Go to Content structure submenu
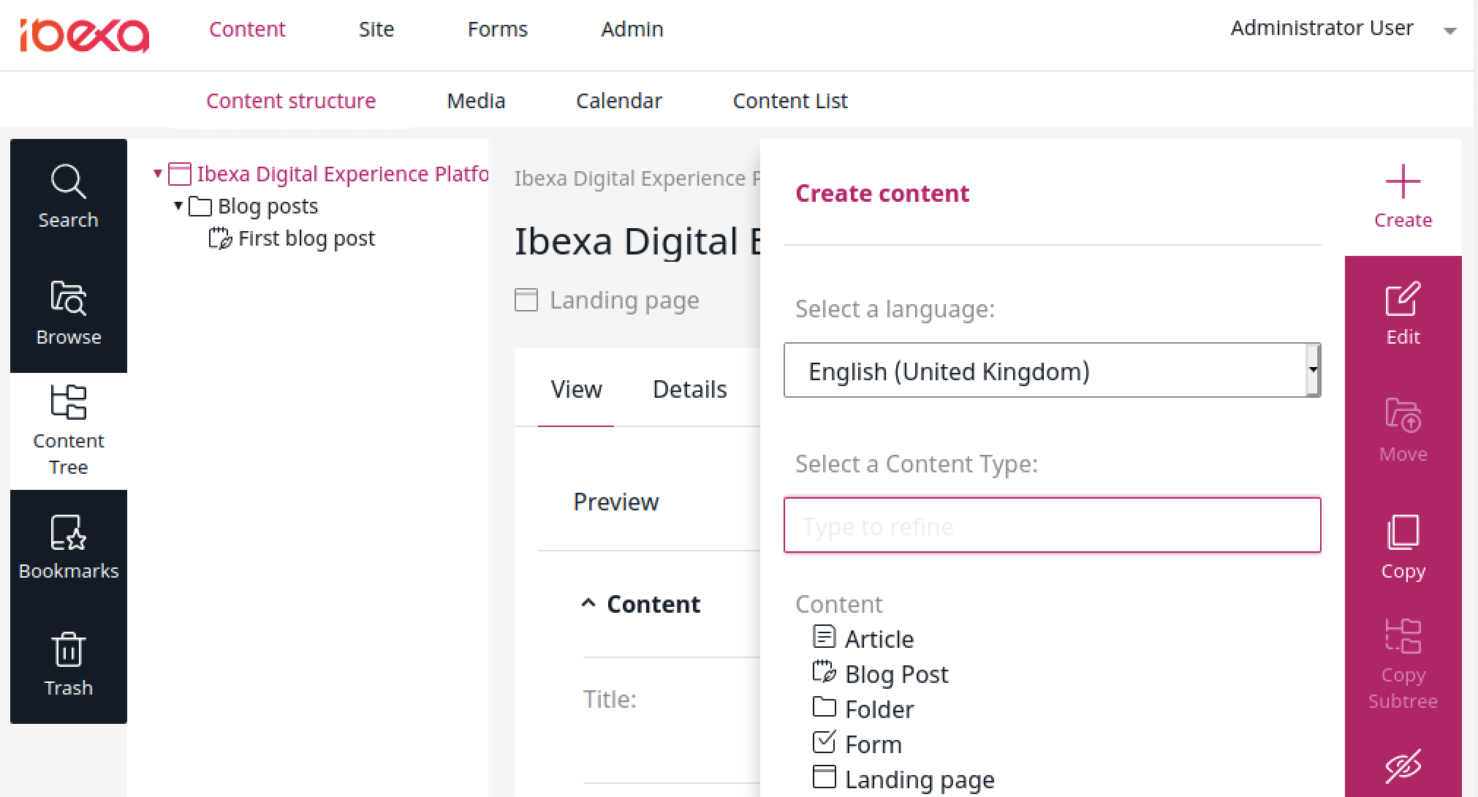This screenshot has height=797, width=1478. pyautogui.click(x=291, y=101)
